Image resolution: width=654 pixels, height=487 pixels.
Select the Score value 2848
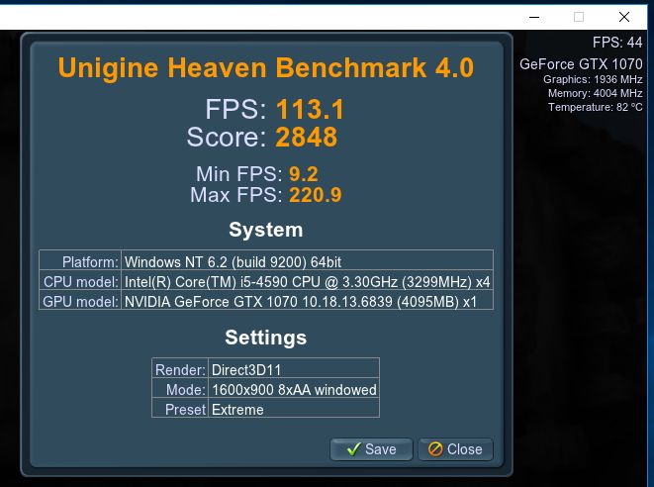tap(307, 137)
